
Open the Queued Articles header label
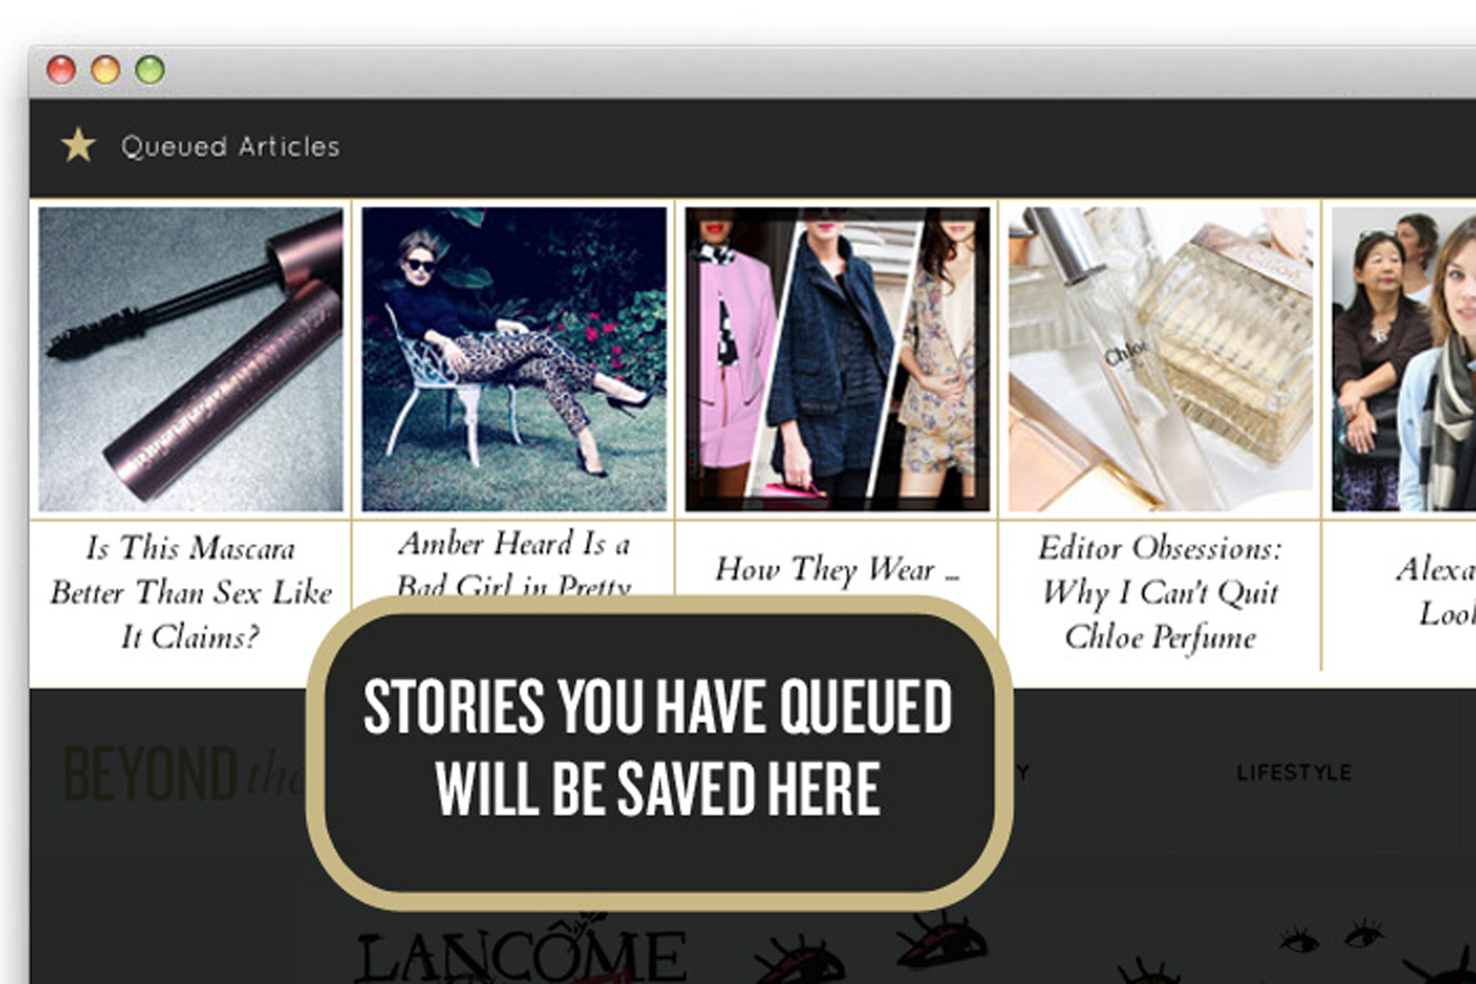(230, 147)
